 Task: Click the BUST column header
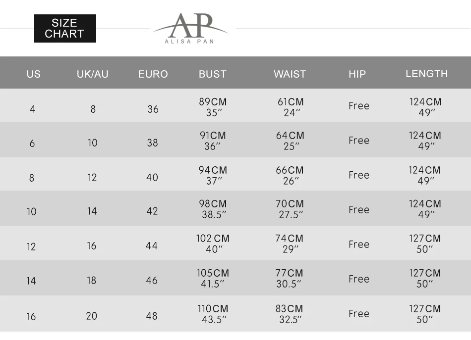213,74
